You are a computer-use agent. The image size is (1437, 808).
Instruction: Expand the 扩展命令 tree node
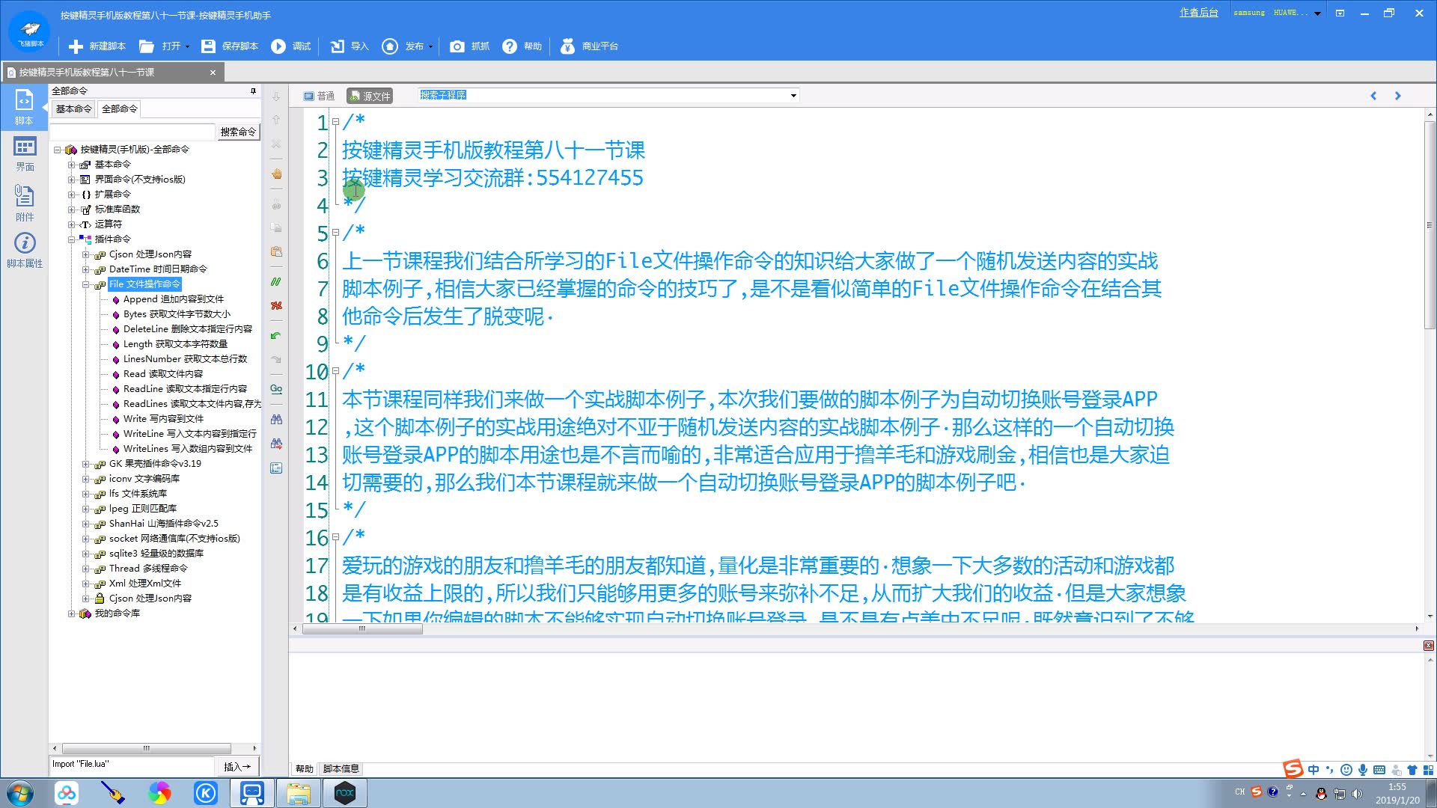pyautogui.click(x=72, y=195)
